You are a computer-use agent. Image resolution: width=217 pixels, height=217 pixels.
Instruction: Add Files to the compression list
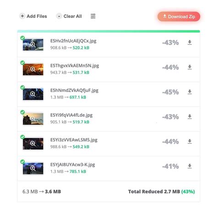(33, 16)
